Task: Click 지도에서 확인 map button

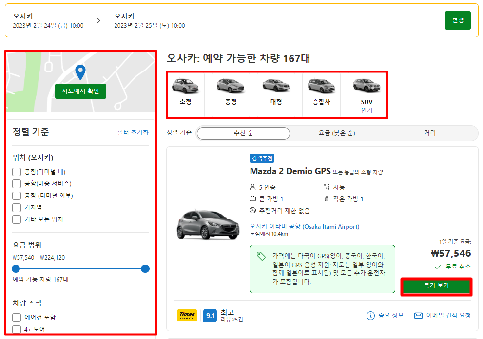Action: pos(80,91)
